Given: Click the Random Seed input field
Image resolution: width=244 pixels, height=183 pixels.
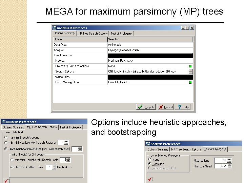Looking at the screenshot, I should [x=221, y=166].
